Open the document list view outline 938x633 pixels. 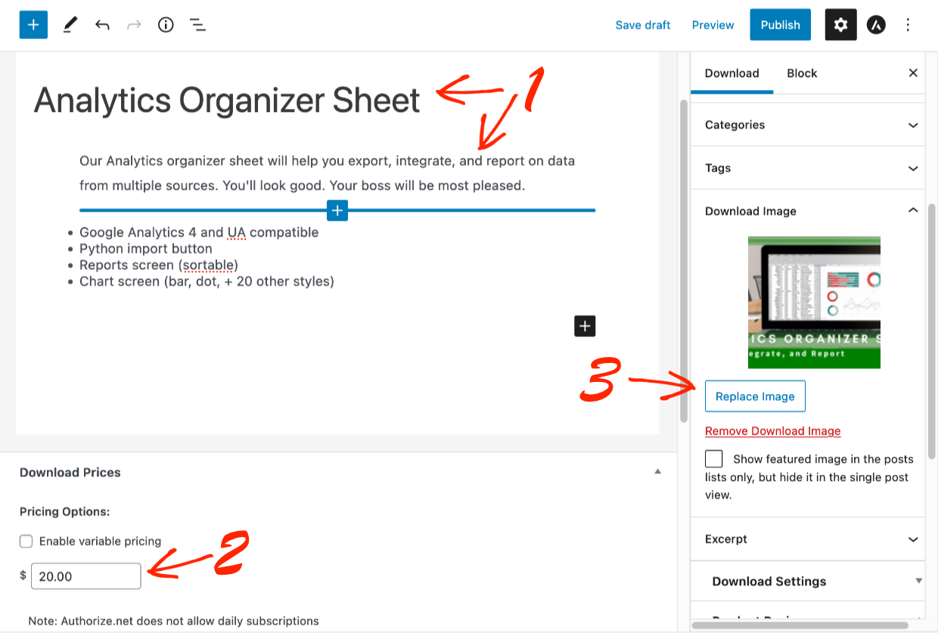(197, 24)
